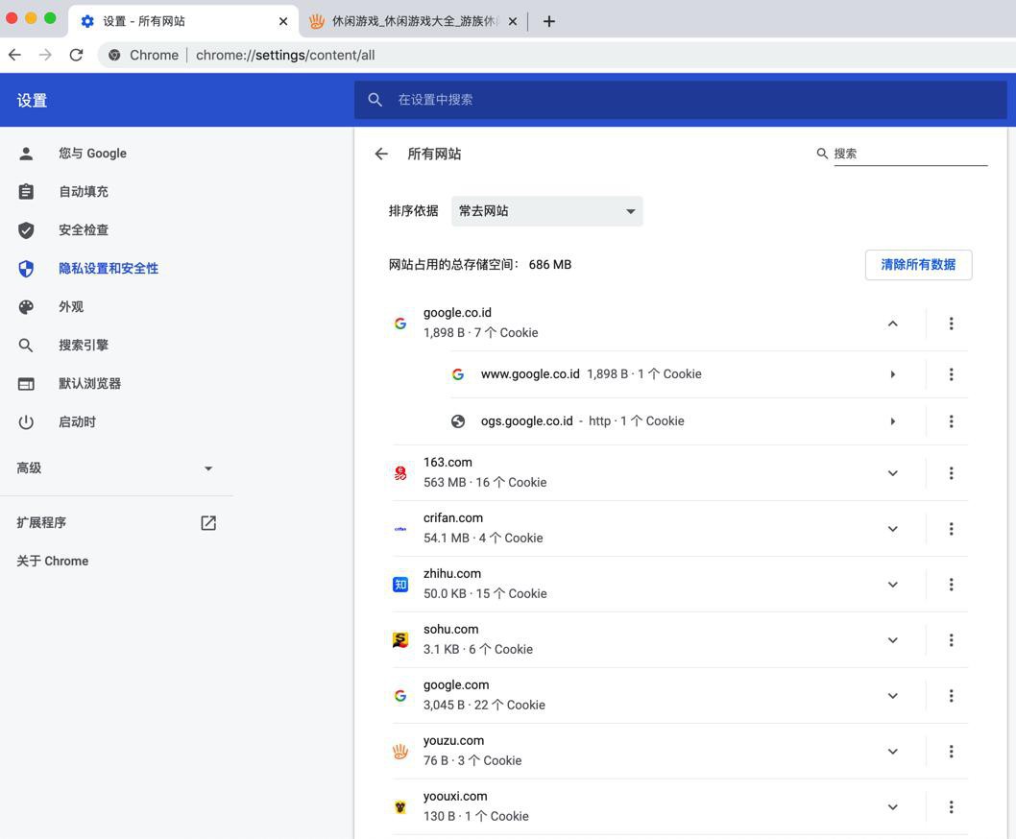Open more actions for yoouxi.com

pyautogui.click(x=951, y=807)
